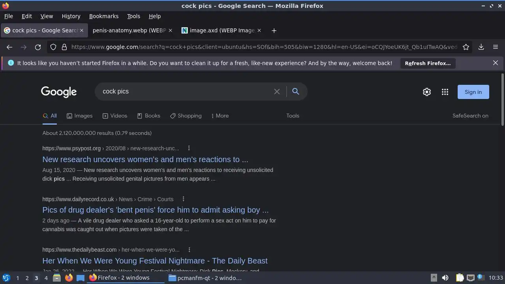Close the Google Search tab

[82, 30]
